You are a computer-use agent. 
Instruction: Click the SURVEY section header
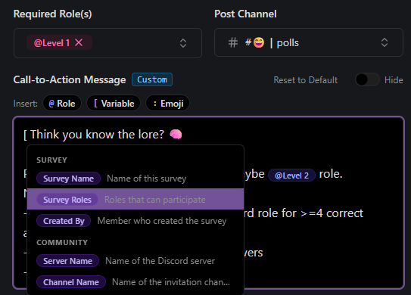[51, 160]
